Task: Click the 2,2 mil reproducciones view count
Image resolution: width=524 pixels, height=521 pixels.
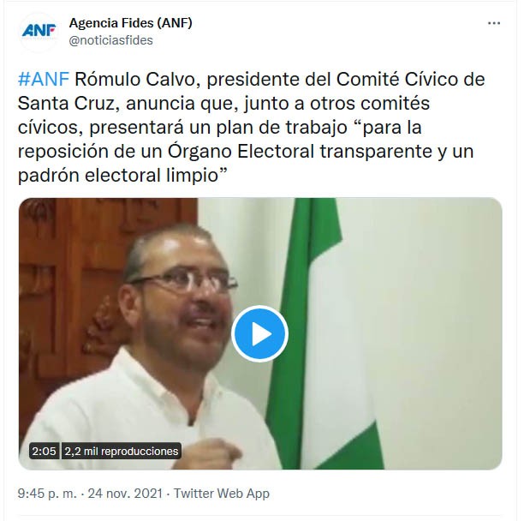Action: [x=122, y=451]
